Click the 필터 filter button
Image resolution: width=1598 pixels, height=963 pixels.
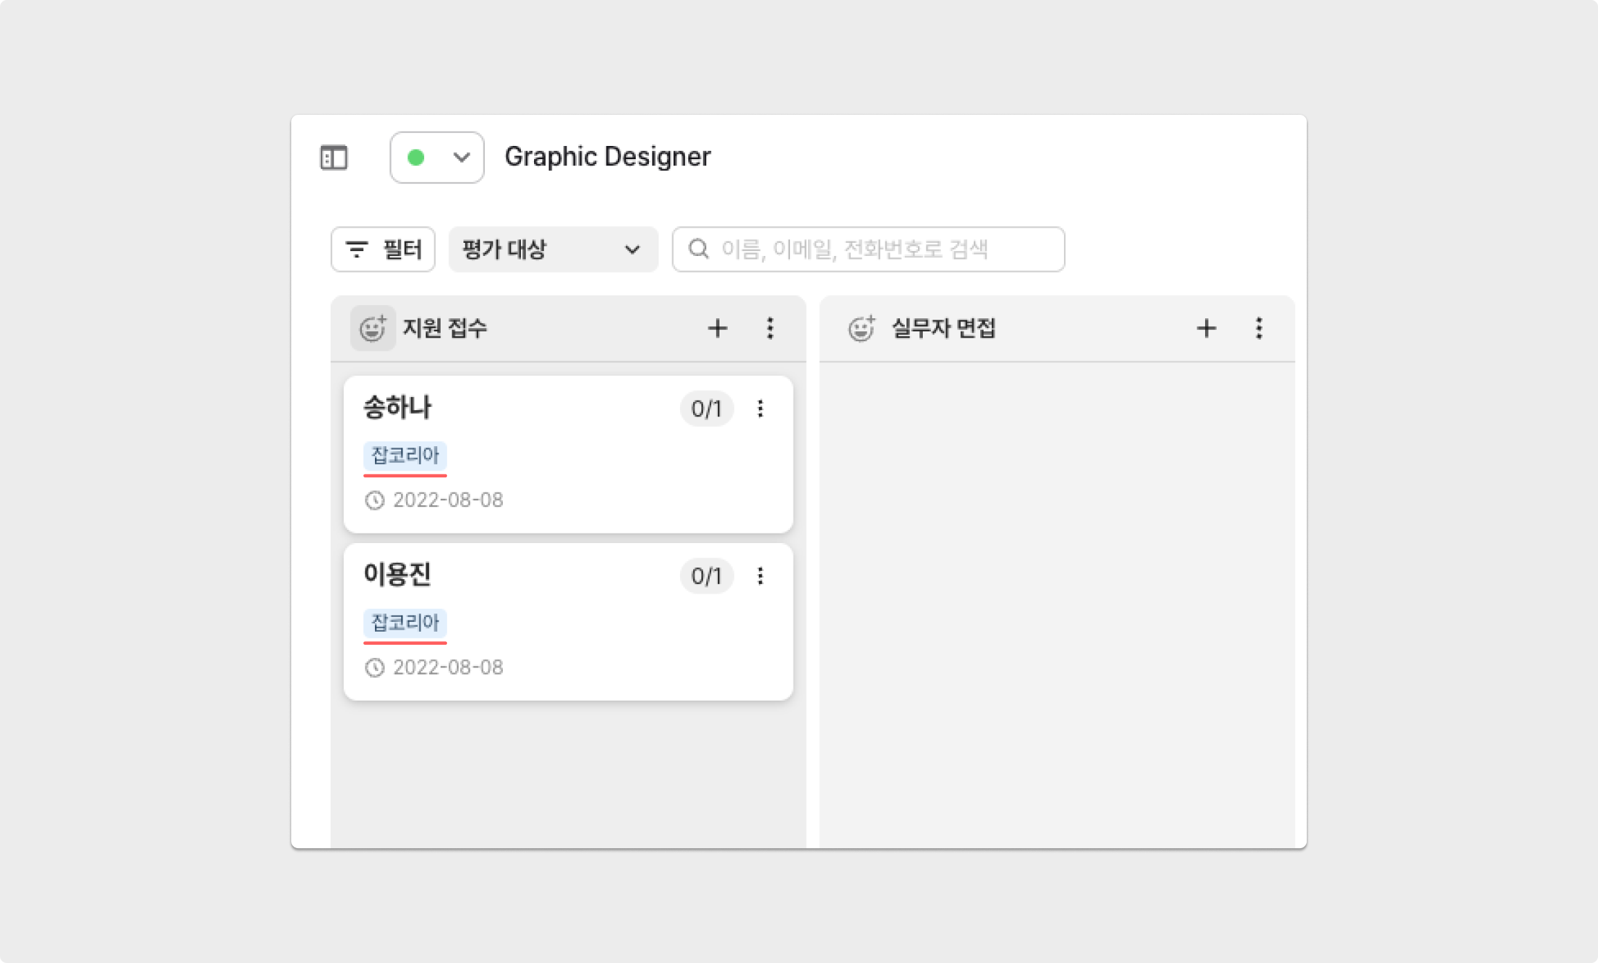tap(383, 249)
